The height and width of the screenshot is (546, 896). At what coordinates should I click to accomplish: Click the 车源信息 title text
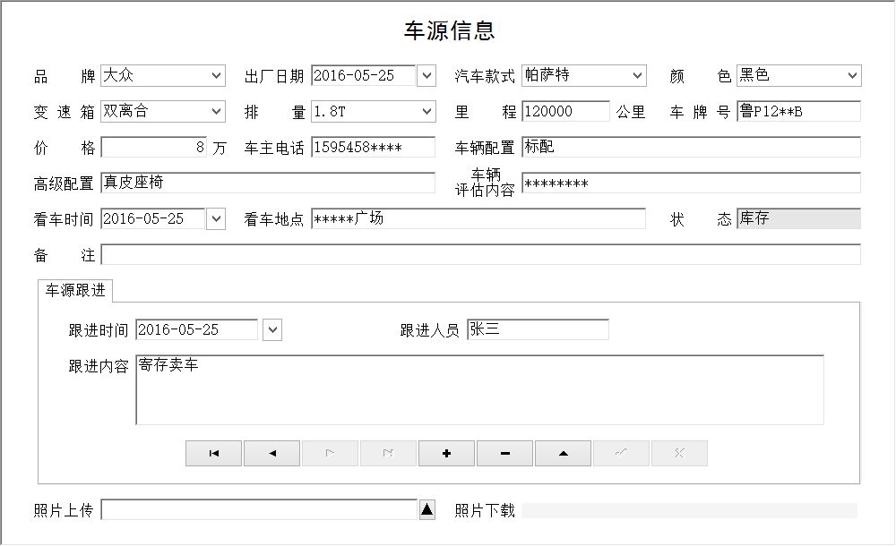[x=449, y=30]
